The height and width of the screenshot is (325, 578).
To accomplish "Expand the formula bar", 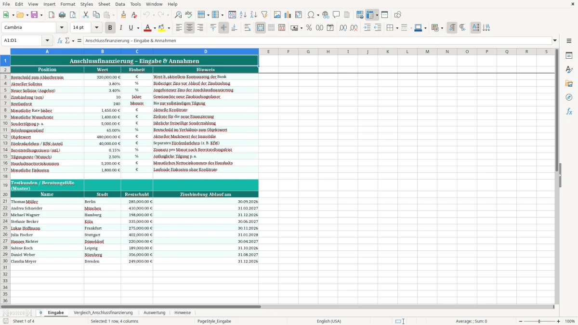I will (555, 40).
